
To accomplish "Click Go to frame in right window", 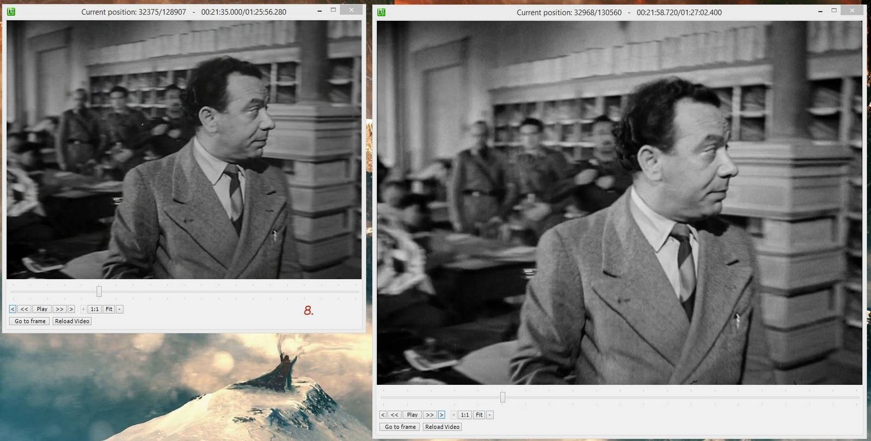I will pos(400,427).
